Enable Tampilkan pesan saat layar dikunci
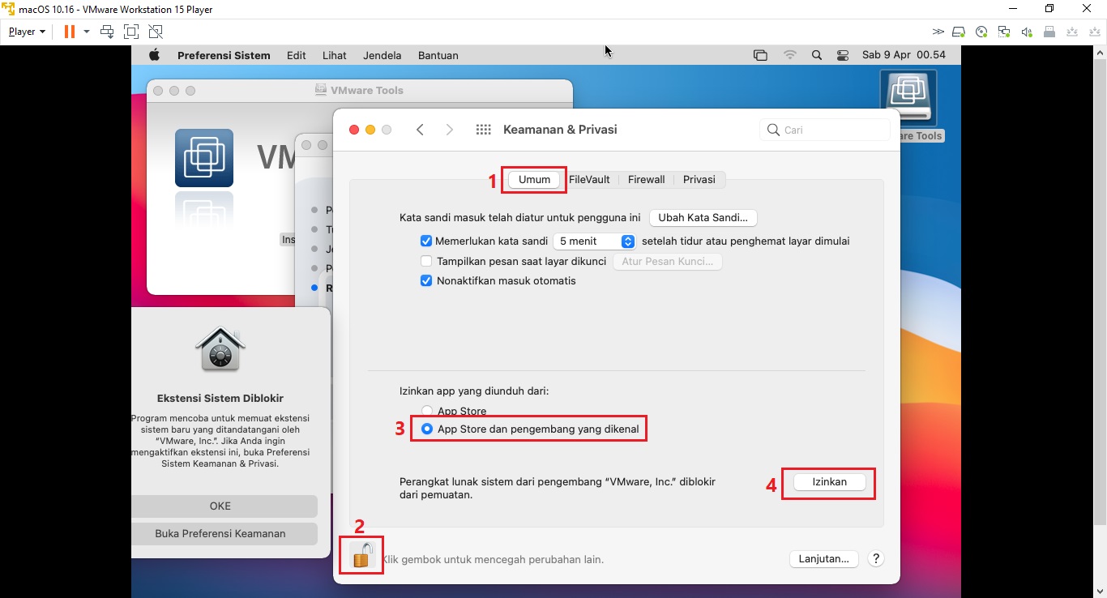 pyautogui.click(x=426, y=262)
